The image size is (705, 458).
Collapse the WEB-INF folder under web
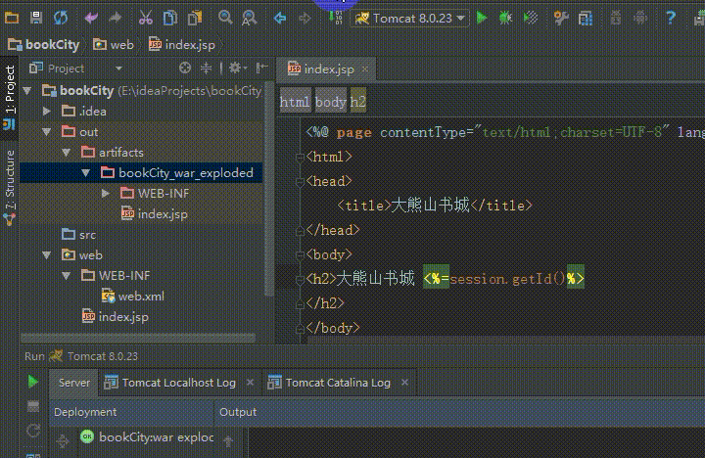67,276
